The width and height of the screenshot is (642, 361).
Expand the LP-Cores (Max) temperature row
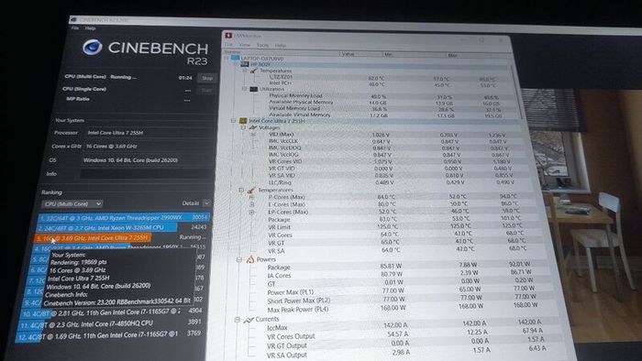coord(252,212)
